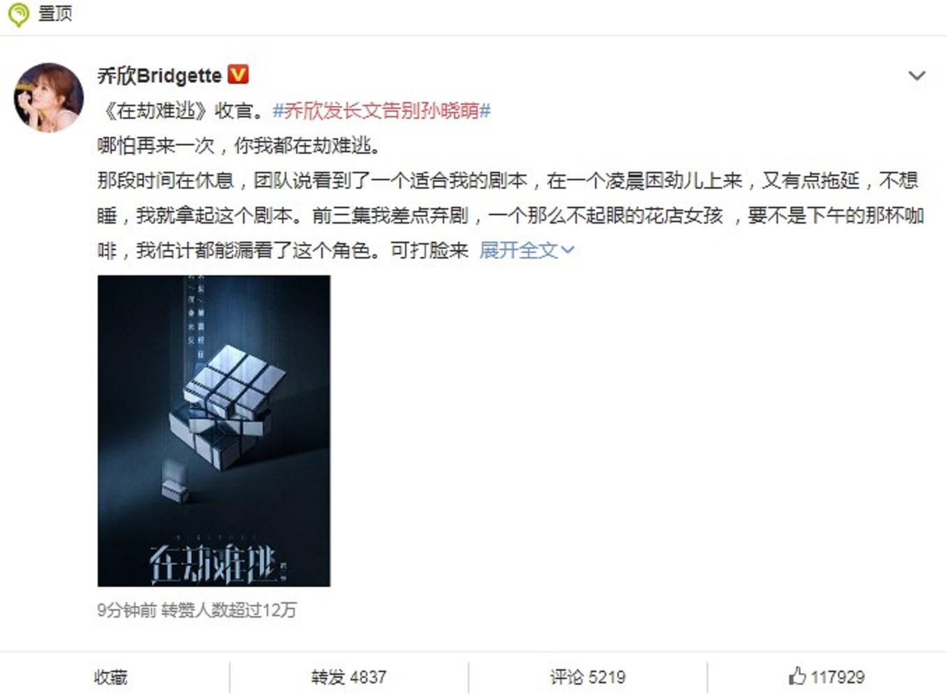This screenshot has height=700, width=947.
Task: Open the post options chevron menu
Action: (916, 75)
